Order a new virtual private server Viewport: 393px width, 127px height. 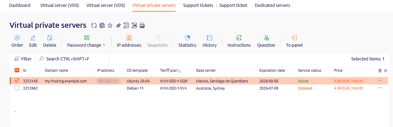(17, 41)
